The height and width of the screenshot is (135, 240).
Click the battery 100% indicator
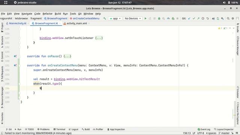tap(233, 3)
